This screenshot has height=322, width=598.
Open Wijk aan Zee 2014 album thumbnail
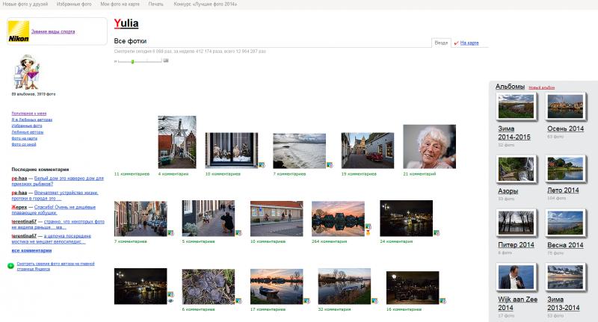(516, 277)
